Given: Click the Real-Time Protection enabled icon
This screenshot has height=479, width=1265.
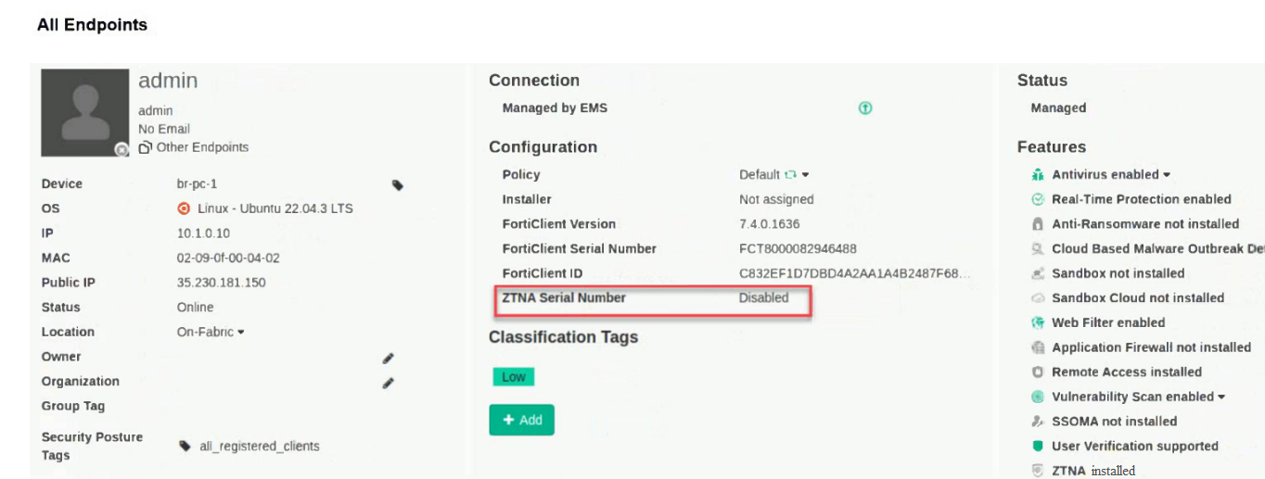Looking at the screenshot, I should click(1038, 200).
